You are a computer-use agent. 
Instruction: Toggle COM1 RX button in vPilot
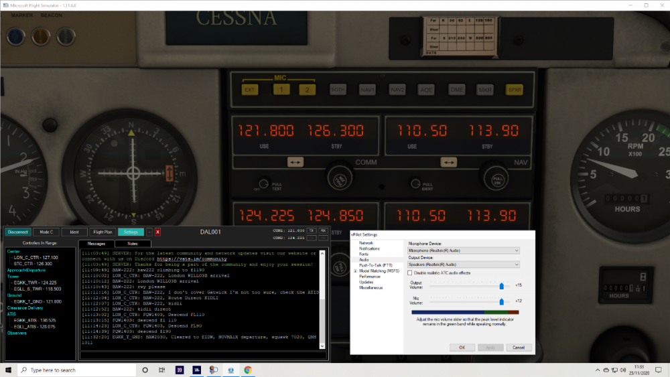[x=323, y=230]
